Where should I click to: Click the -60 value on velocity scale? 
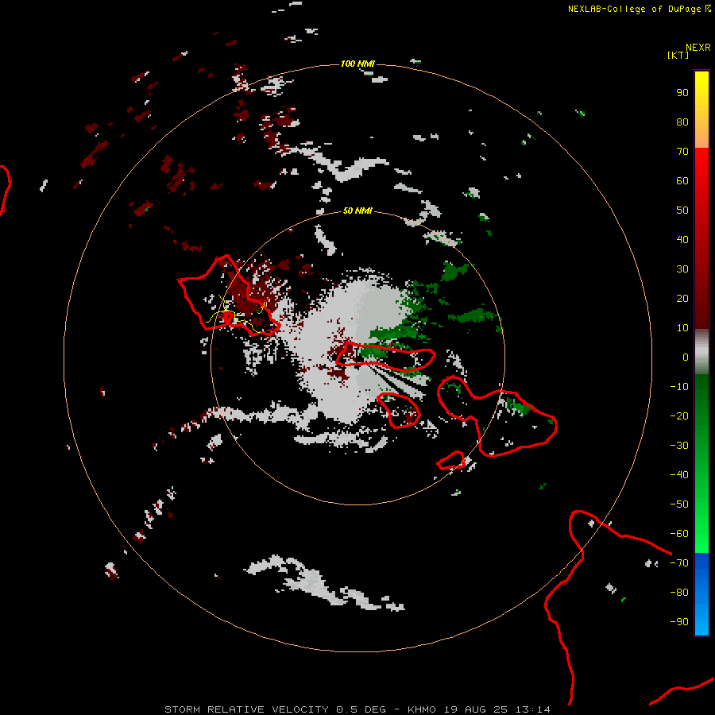pos(679,534)
